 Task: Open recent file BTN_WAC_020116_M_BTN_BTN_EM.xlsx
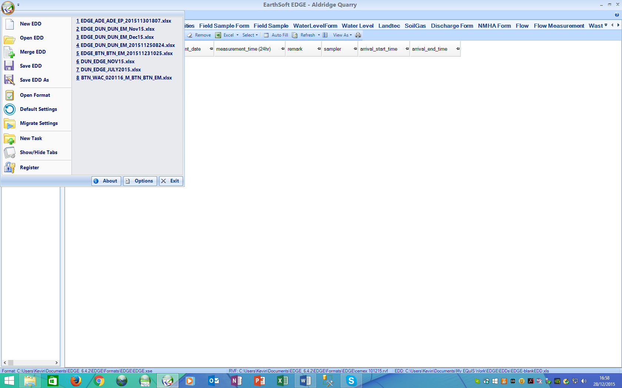pyautogui.click(x=124, y=78)
